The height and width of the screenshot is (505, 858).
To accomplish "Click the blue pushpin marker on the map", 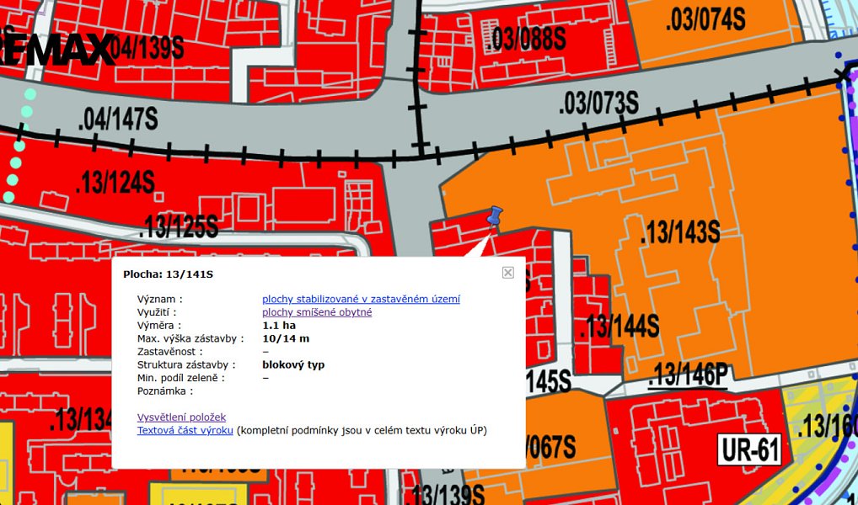I will click(x=494, y=216).
